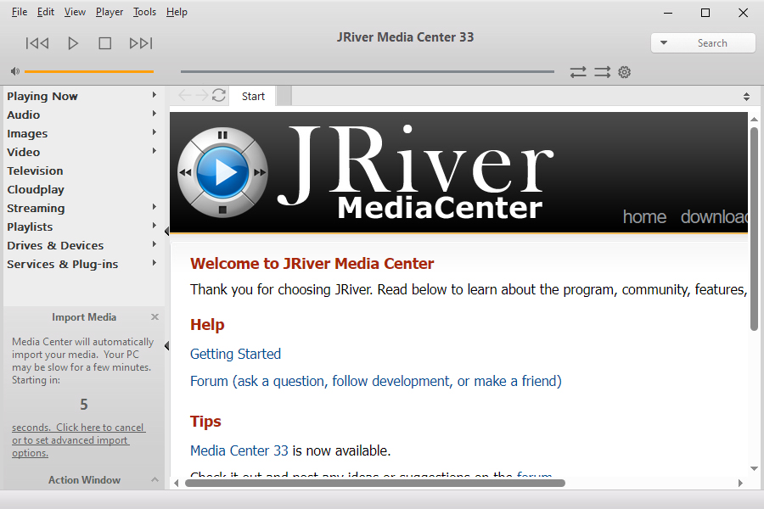Open the Help menu
The height and width of the screenshot is (509, 764).
click(177, 12)
